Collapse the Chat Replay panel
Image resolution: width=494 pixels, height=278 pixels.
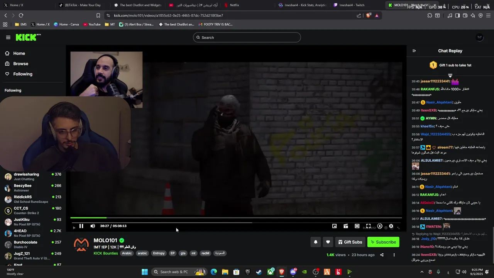pos(414,51)
